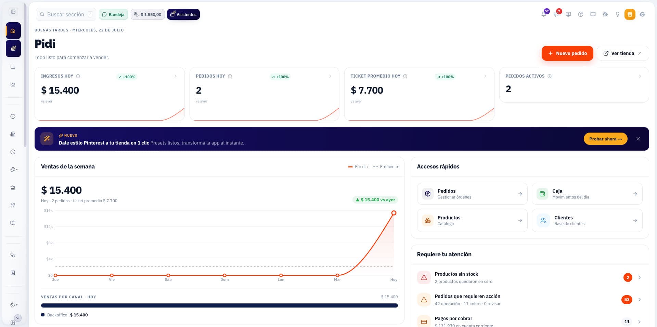Open the clock icon in the sidebar

click(x=13, y=152)
